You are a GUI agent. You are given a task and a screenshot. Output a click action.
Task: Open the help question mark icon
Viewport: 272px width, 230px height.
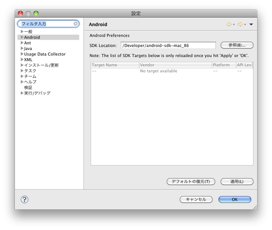click(24, 200)
